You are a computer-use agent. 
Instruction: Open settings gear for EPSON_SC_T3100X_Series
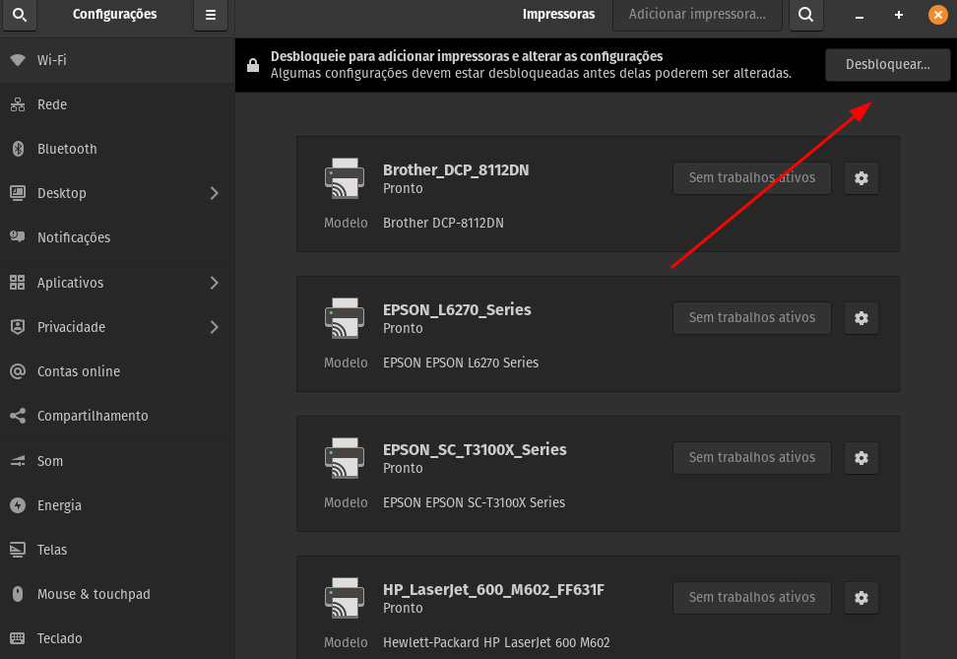[x=861, y=458]
